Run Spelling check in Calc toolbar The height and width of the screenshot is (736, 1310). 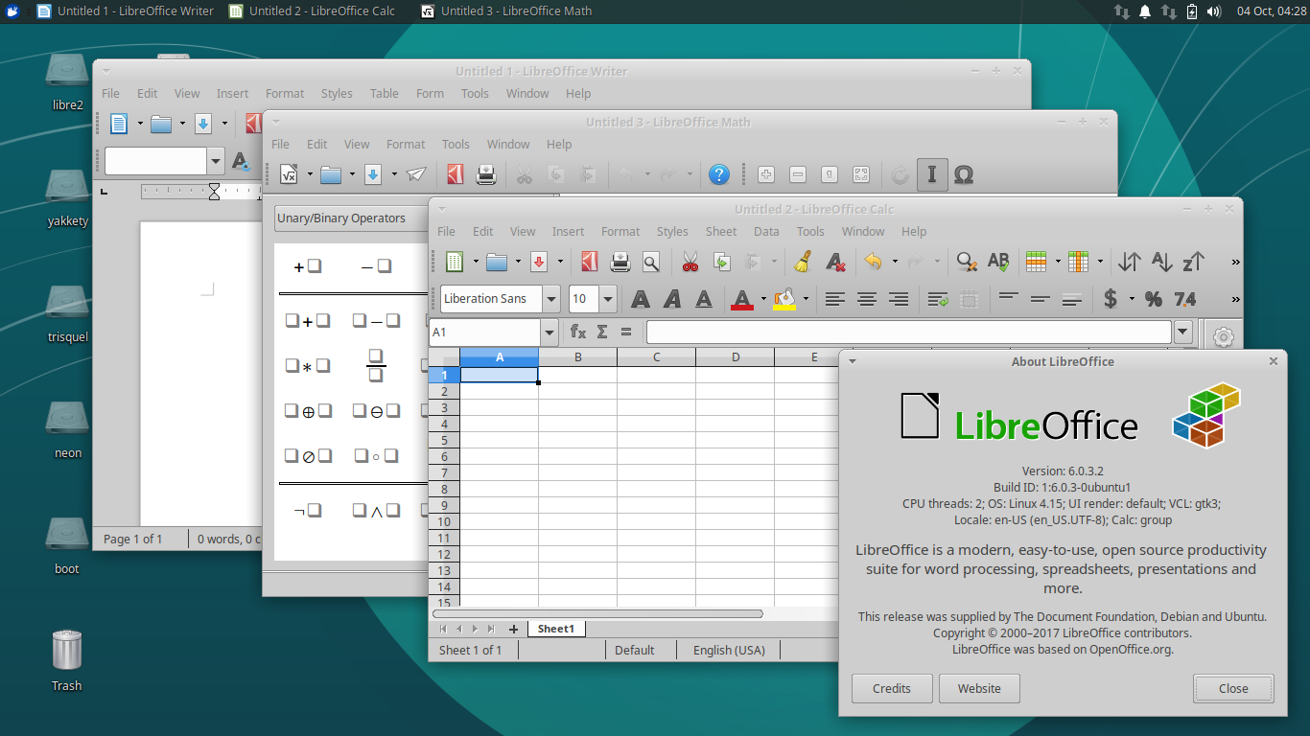[998, 262]
